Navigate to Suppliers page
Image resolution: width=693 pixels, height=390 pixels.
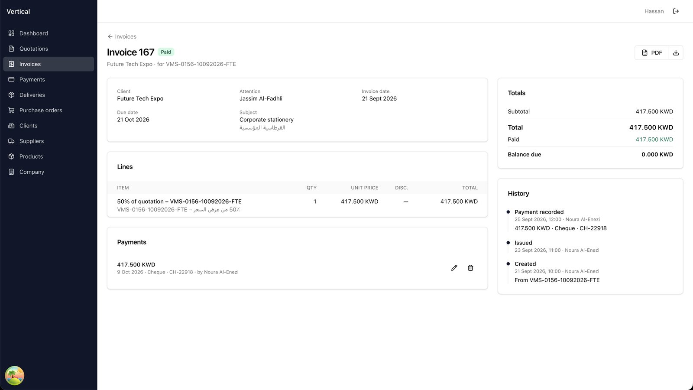coord(49,141)
